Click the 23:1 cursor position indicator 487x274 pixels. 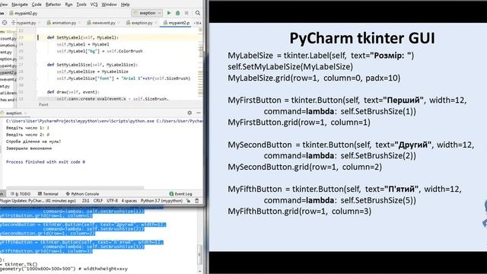coord(85,201)
